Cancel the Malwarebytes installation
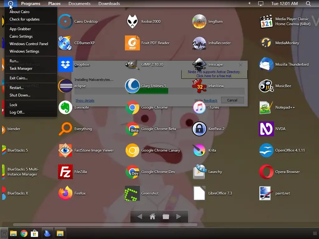This screenshot has width=319, height=239. coord(232,100)
